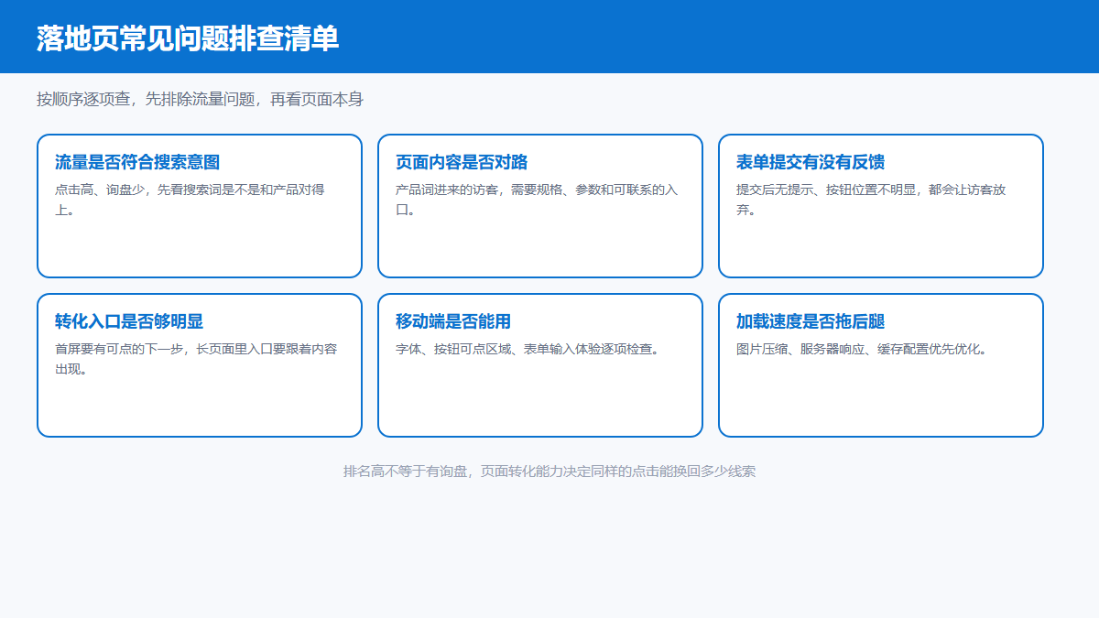
Task: Select the heading 表单提交有没有反馈
Action: click(811, 162)
